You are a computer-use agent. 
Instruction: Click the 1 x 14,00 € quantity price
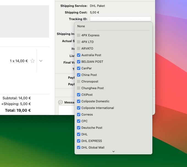(x=19, y=61)
